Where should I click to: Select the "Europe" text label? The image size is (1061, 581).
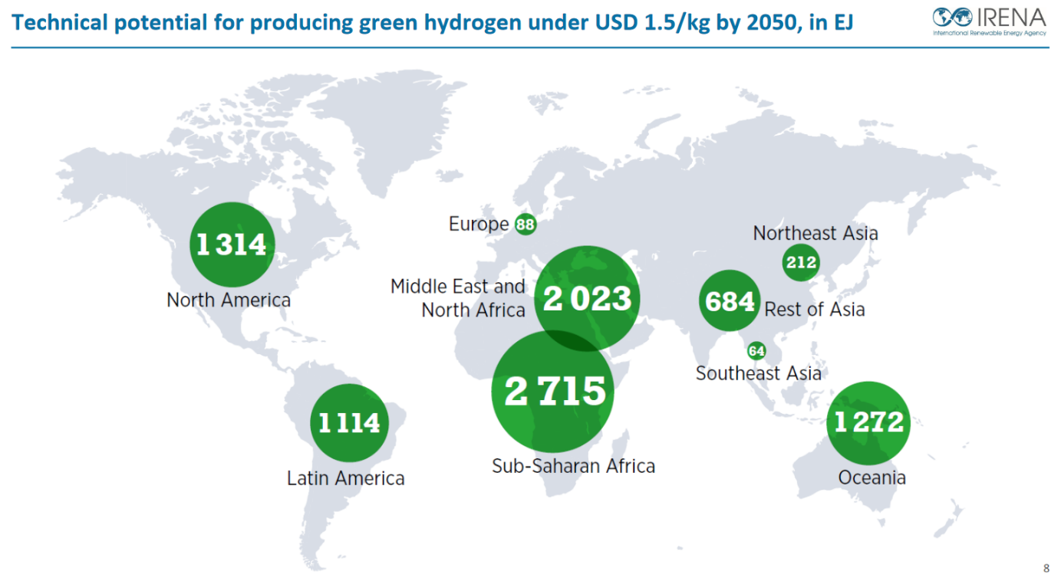479,224
